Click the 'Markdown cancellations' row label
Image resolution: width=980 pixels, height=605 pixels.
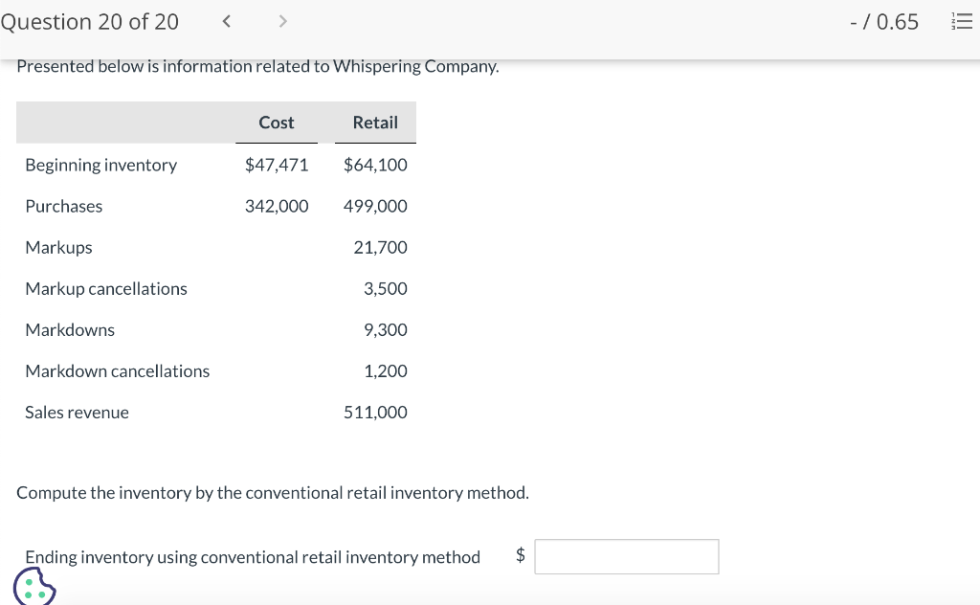tap(118, 371)
